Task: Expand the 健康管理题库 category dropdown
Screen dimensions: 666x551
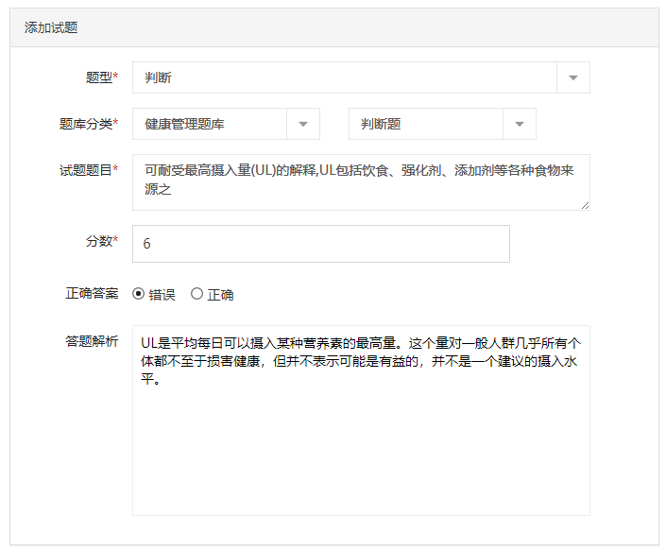Action: [x=226, y=124]
